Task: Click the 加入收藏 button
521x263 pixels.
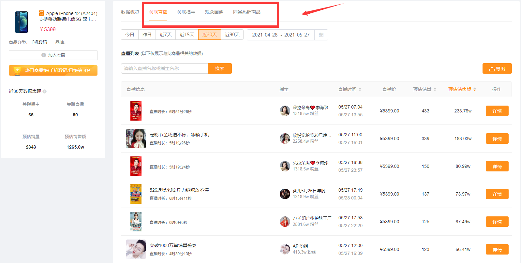Action: pyautogui.click(x=53, y=55)
